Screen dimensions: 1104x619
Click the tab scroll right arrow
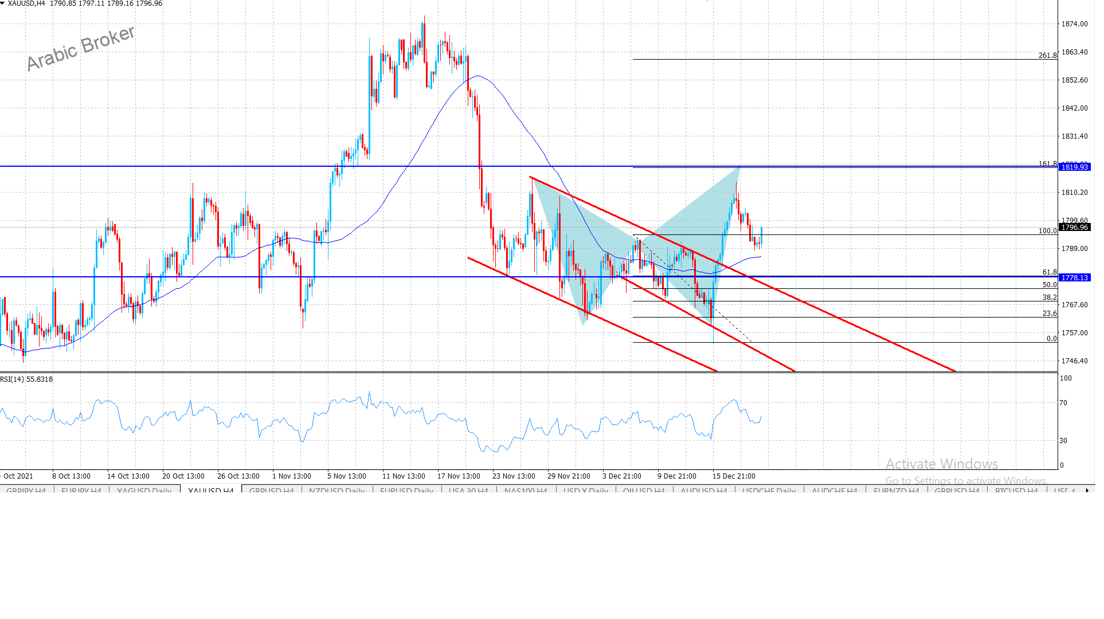click(x=1087, y=490)
